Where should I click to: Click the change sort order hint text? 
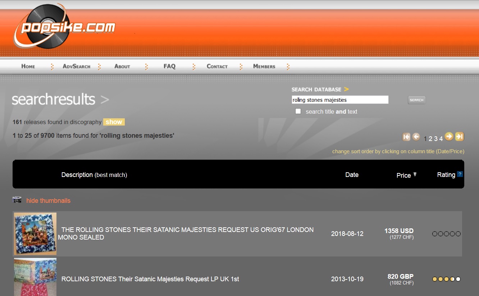[x=398, y=151]
